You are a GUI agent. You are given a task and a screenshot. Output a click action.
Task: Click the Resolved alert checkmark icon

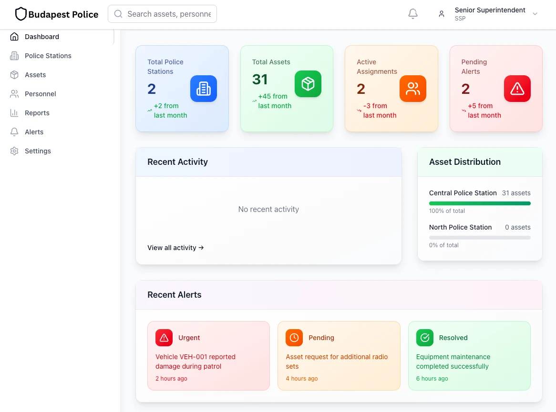click(x=424, y=338)
